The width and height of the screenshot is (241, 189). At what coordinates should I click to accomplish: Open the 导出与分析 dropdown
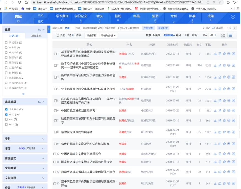[109, 35]
